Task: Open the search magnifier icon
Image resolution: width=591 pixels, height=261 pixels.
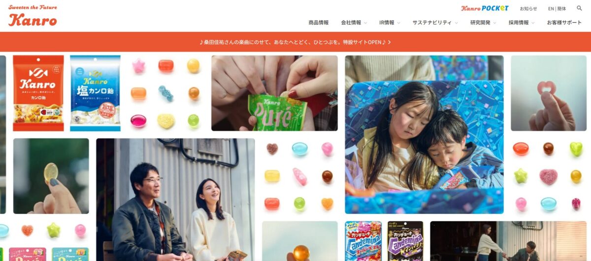Action: pos(579,8)
